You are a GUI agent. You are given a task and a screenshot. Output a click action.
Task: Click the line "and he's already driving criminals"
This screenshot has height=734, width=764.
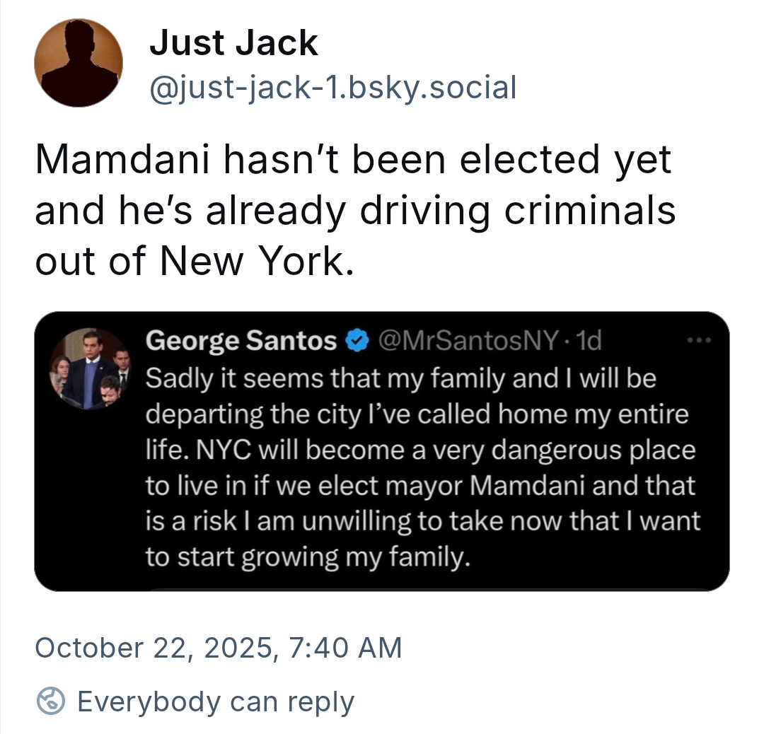point(355,211)
